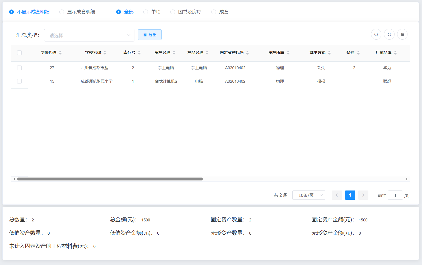Sort by 固定资产代码 column arrows
Viewport: 422px width, 265px height.
[x=247, y=53]
